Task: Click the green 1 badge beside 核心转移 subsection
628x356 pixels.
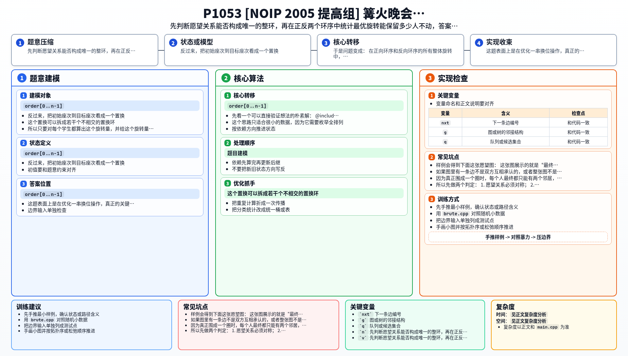Action: 228,96
